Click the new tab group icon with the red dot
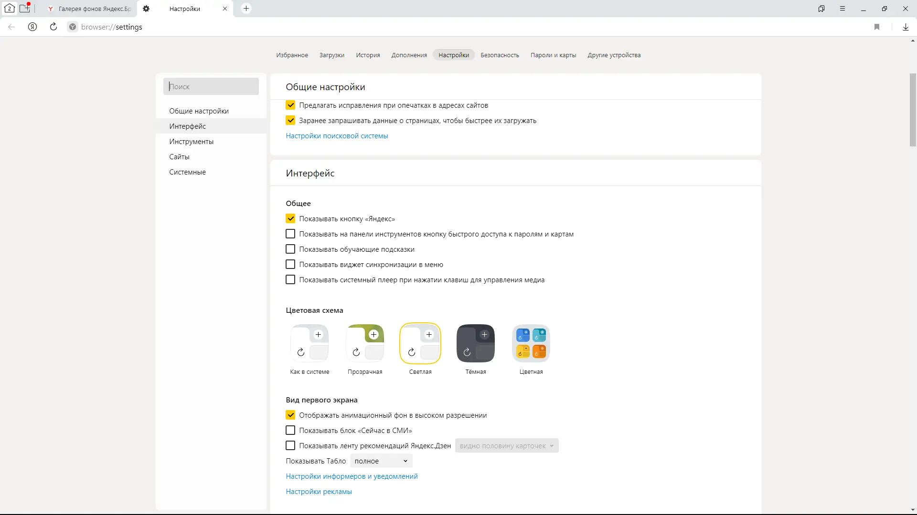The image size is (917, 515). [x=25, y=9]
